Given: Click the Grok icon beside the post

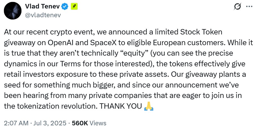Looking at the screenshot, I should (x=237, y=7).
